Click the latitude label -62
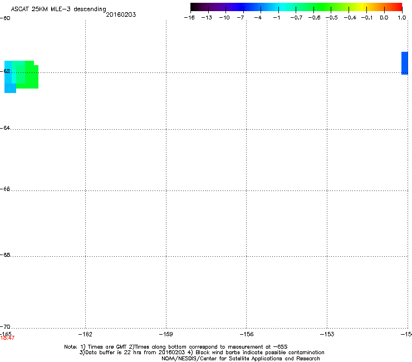The height and width of the screenshot is (362, 412). coord(5,71)
